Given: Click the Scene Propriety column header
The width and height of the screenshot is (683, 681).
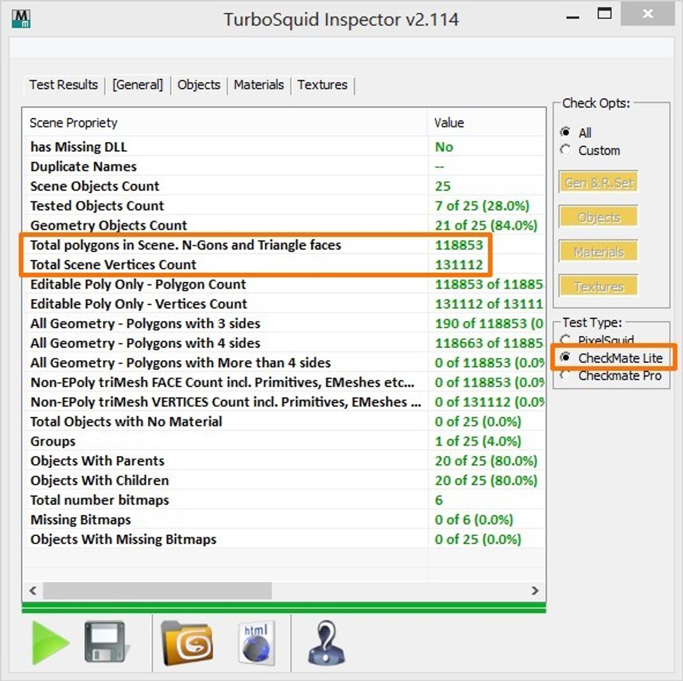Looking at the screenshot, I should [x=225, y=122].
